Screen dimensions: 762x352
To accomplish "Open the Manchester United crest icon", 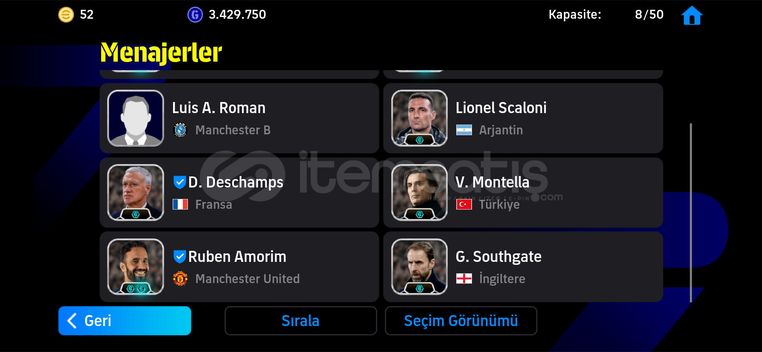I will [x=180, y=279].
